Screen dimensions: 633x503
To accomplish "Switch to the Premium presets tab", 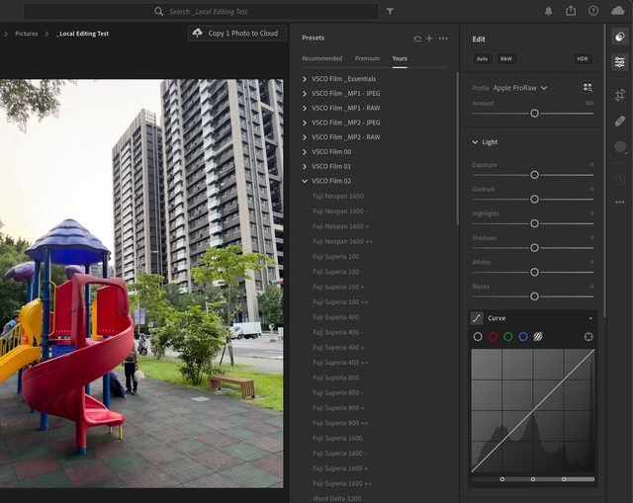I will coord(367,58).
